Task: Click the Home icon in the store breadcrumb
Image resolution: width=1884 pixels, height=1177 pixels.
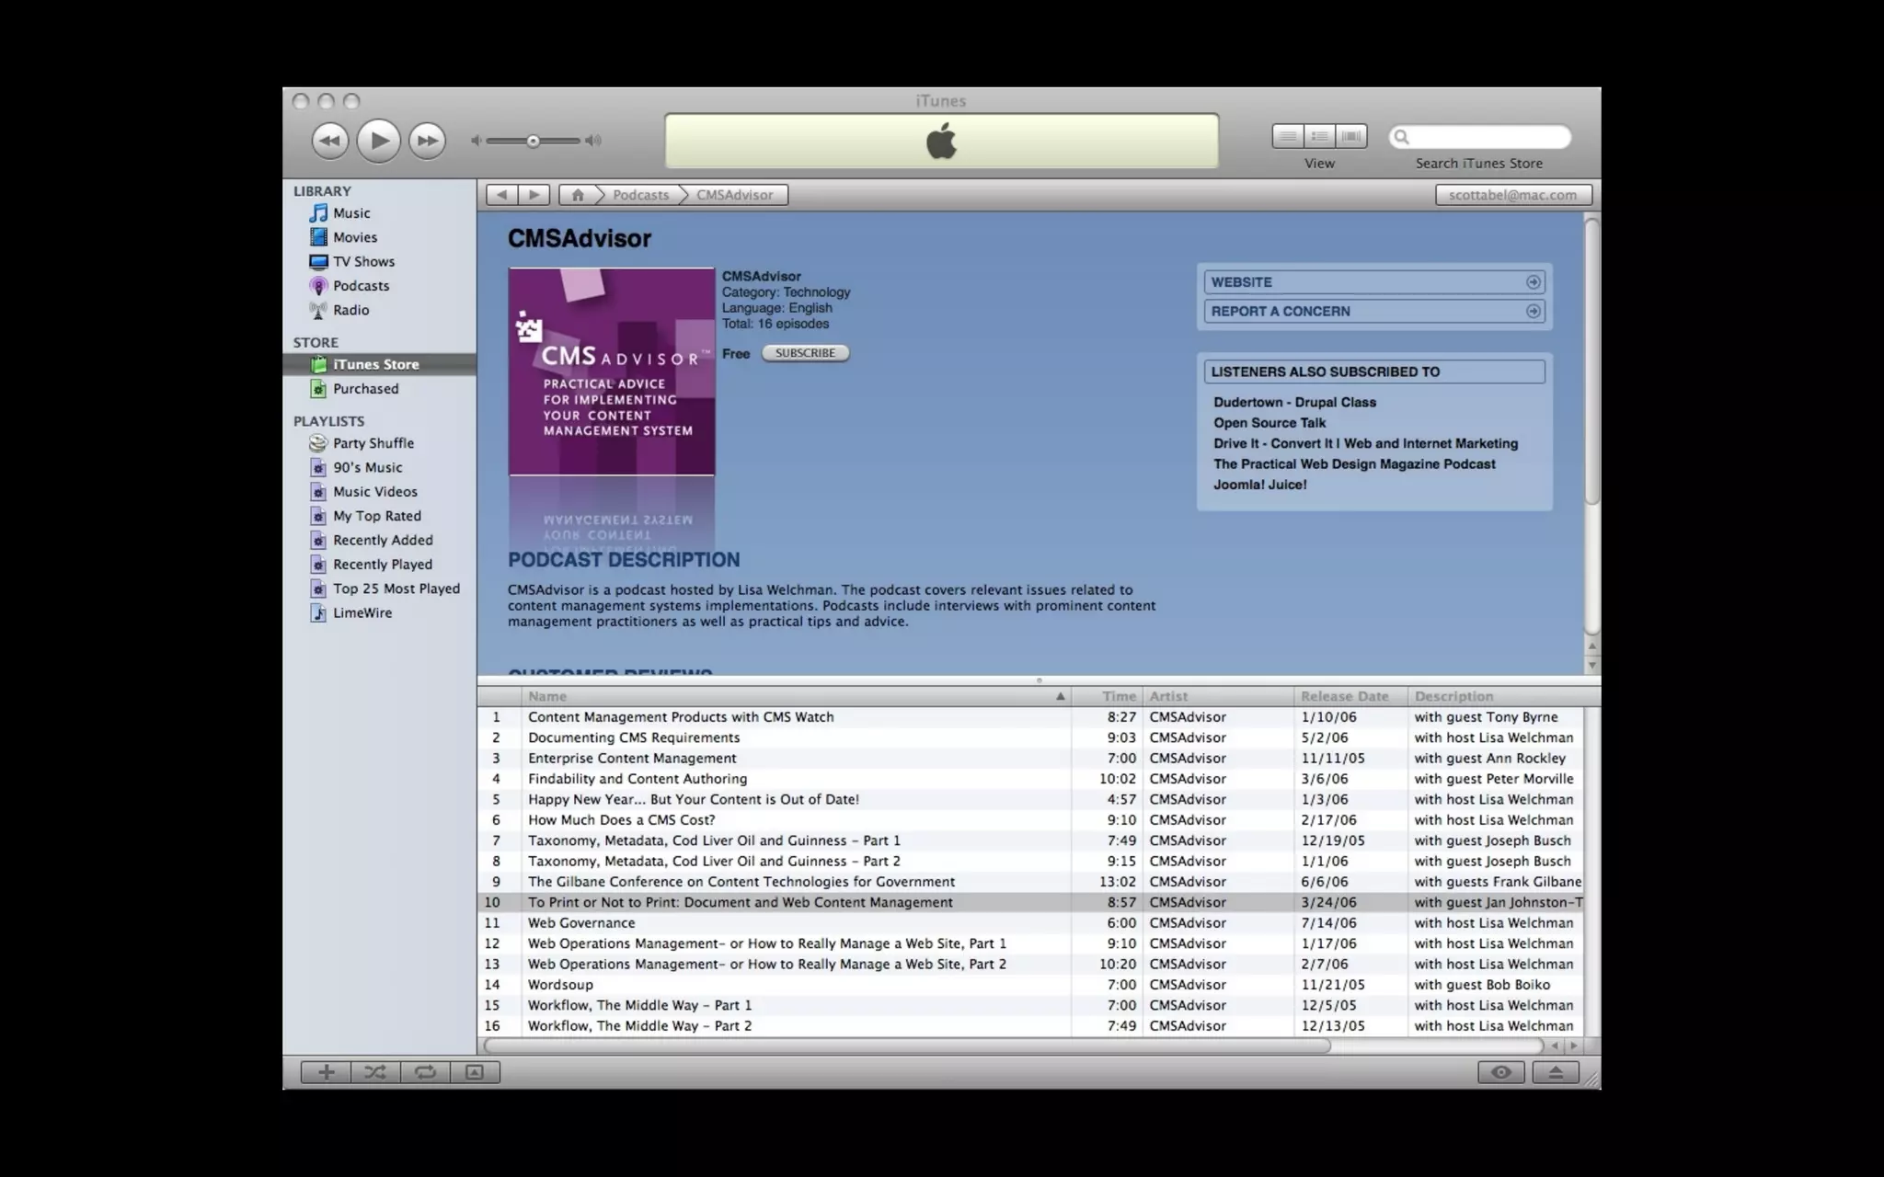Action: click(x=578, y=195)
